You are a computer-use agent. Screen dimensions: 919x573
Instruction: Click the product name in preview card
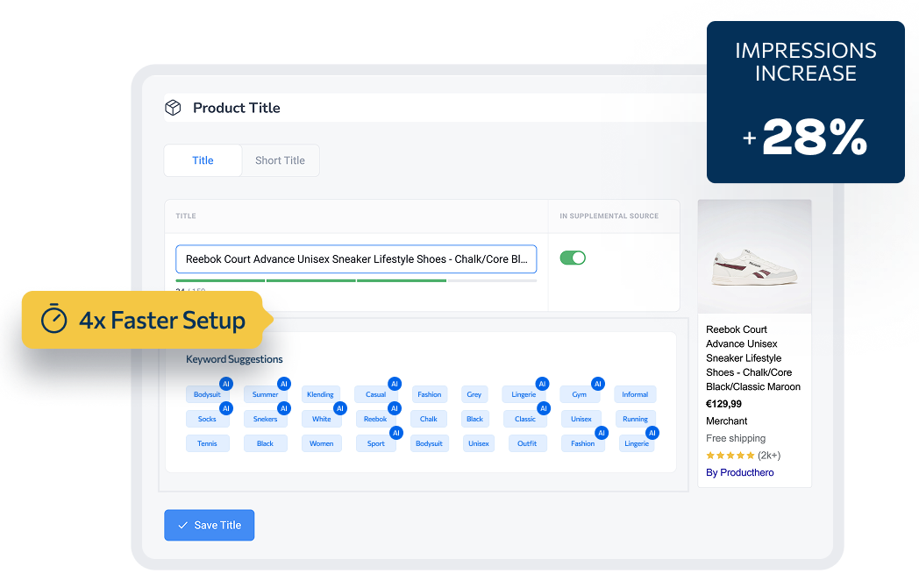[753, 358]
